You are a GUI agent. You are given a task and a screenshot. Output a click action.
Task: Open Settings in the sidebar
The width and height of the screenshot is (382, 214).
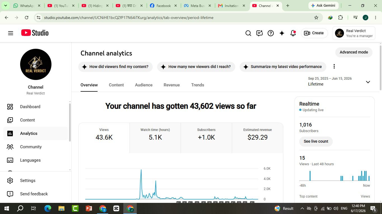36,181
